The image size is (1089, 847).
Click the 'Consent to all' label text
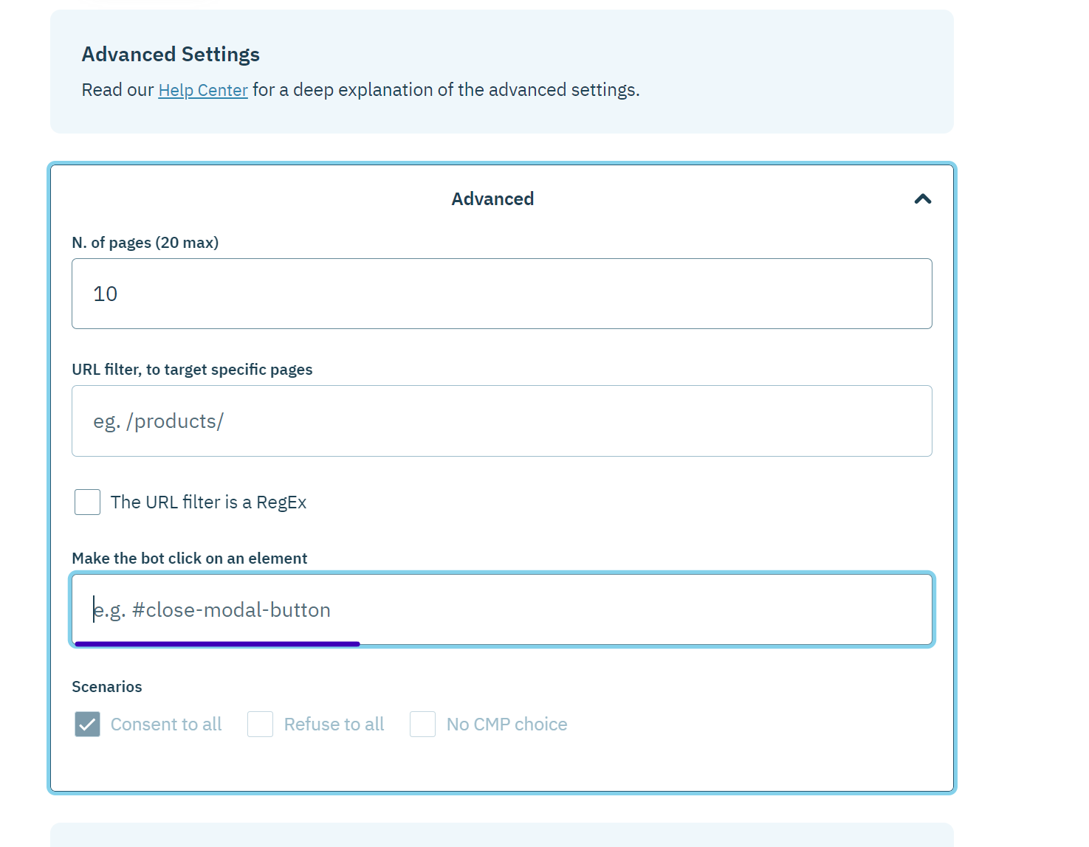click(x=165, y=724)
